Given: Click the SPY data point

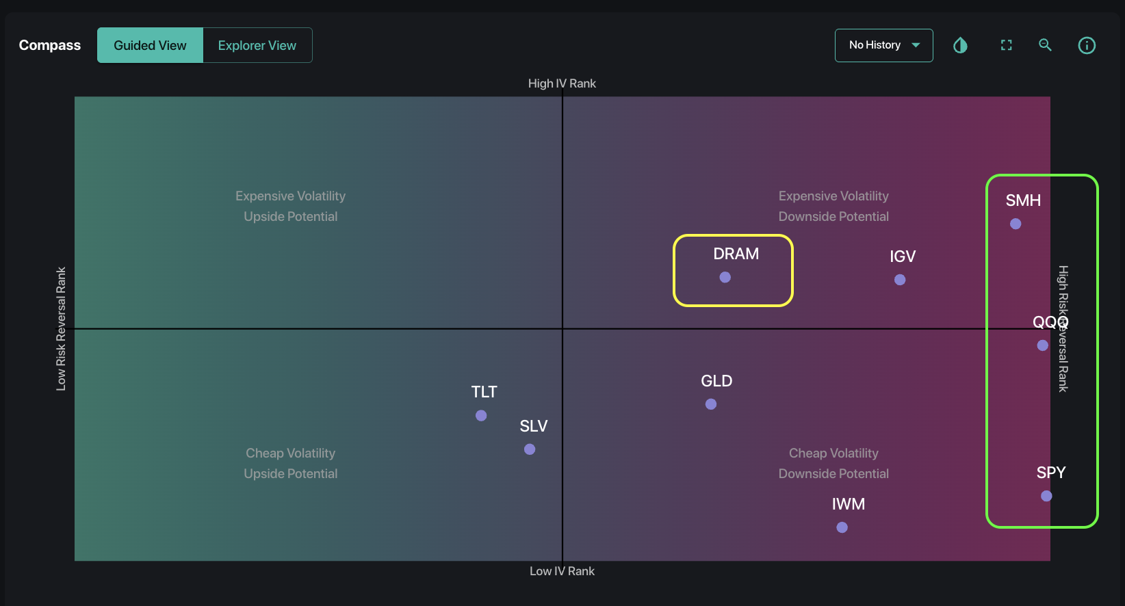Looking at the screenshot, I should coord(1046,496).
